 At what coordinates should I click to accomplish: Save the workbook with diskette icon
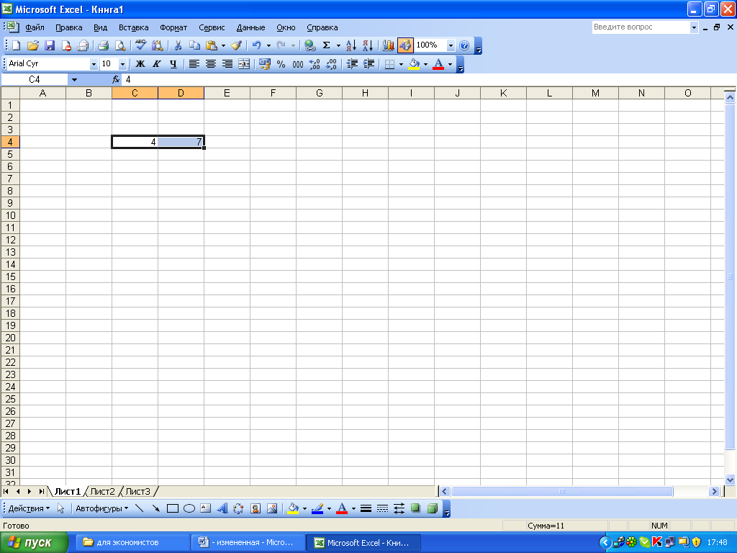[50, 45]
